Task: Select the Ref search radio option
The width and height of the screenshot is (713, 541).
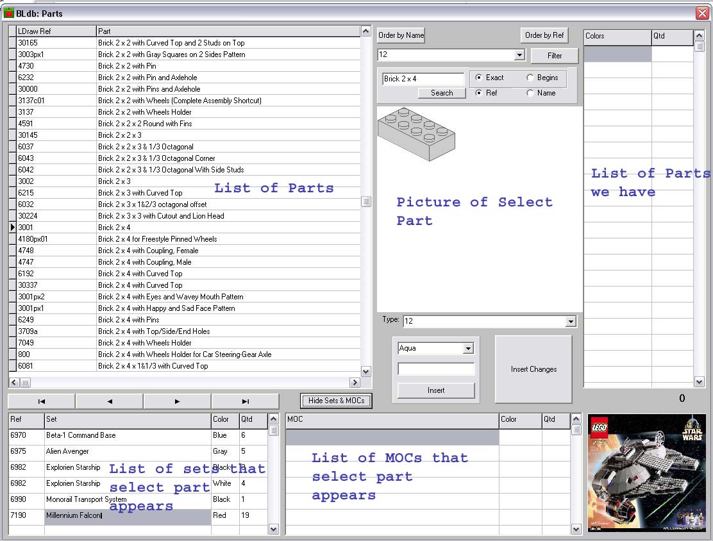Action: point(478,93)
